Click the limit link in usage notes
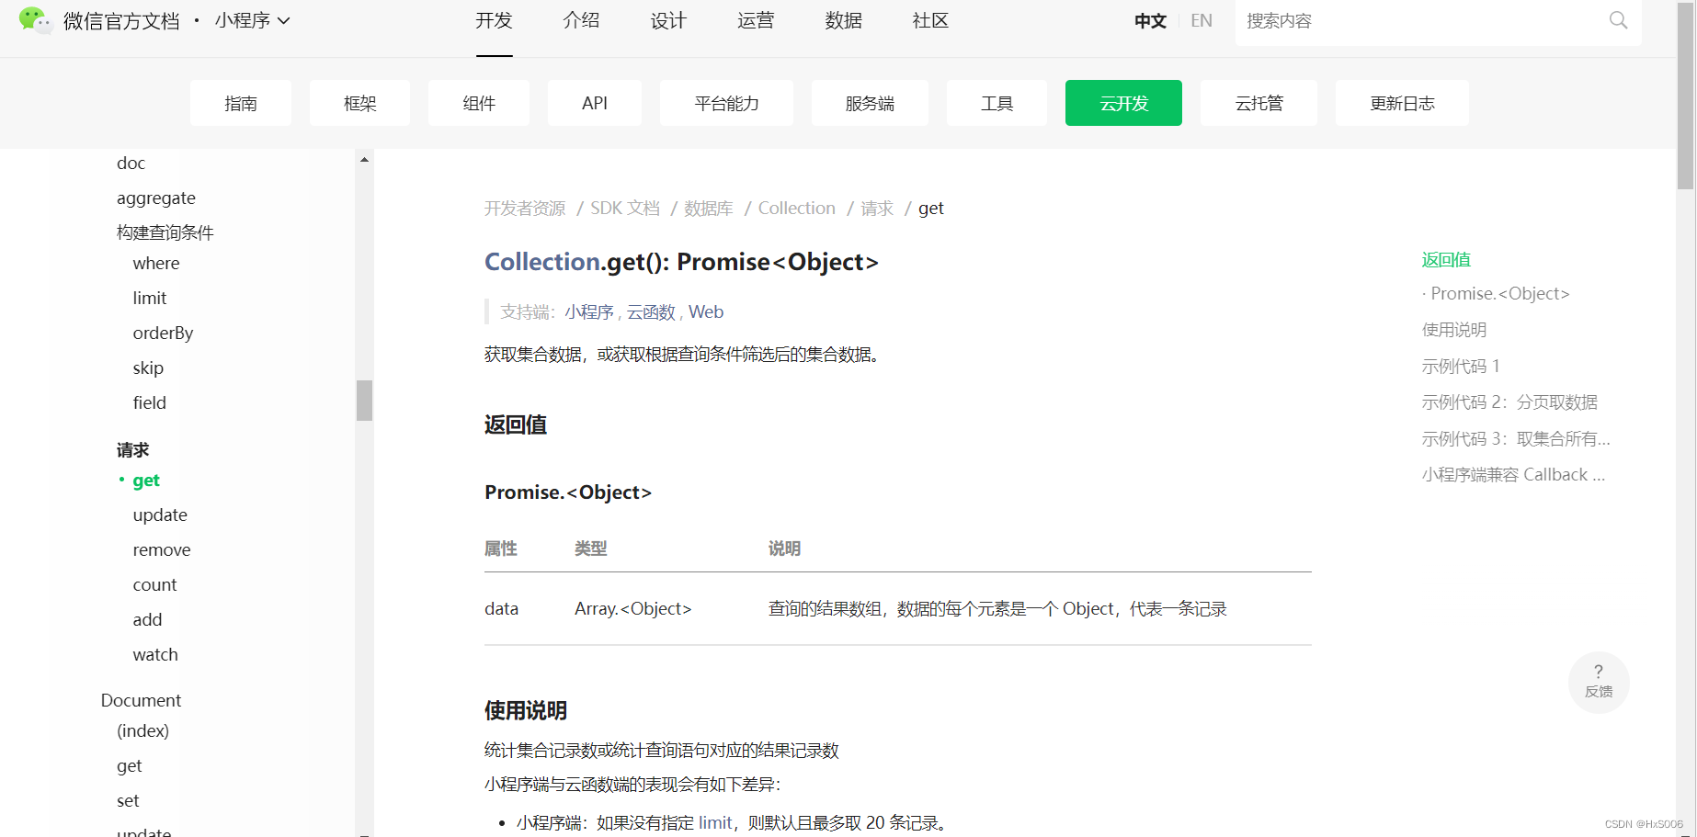 (715, 822)
